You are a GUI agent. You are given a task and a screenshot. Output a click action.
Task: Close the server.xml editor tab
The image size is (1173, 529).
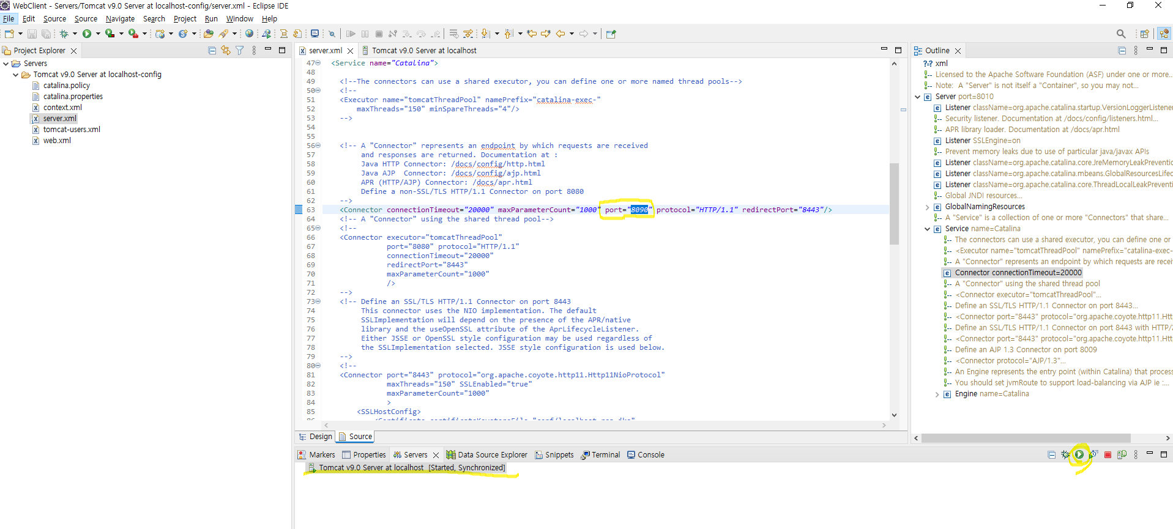tap(350, 51)
